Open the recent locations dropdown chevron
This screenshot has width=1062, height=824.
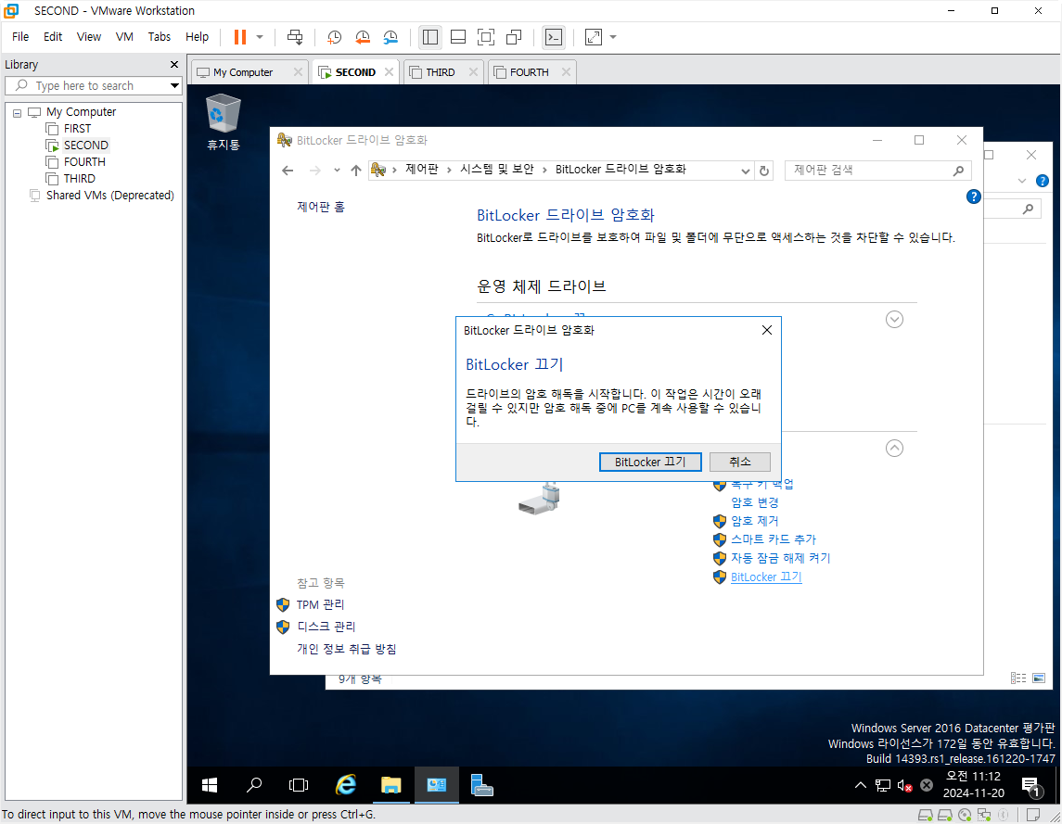337,171
